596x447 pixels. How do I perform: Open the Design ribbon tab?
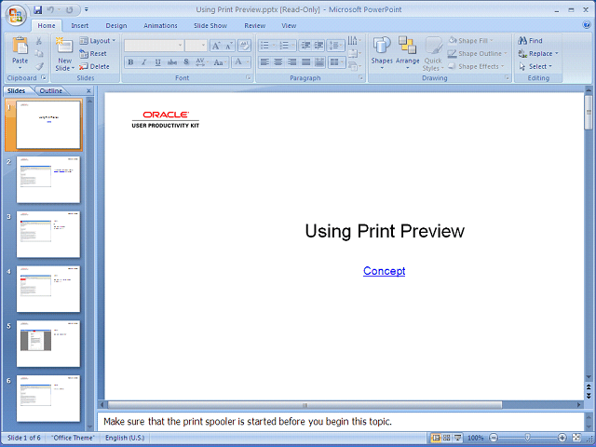click(116, 25)
